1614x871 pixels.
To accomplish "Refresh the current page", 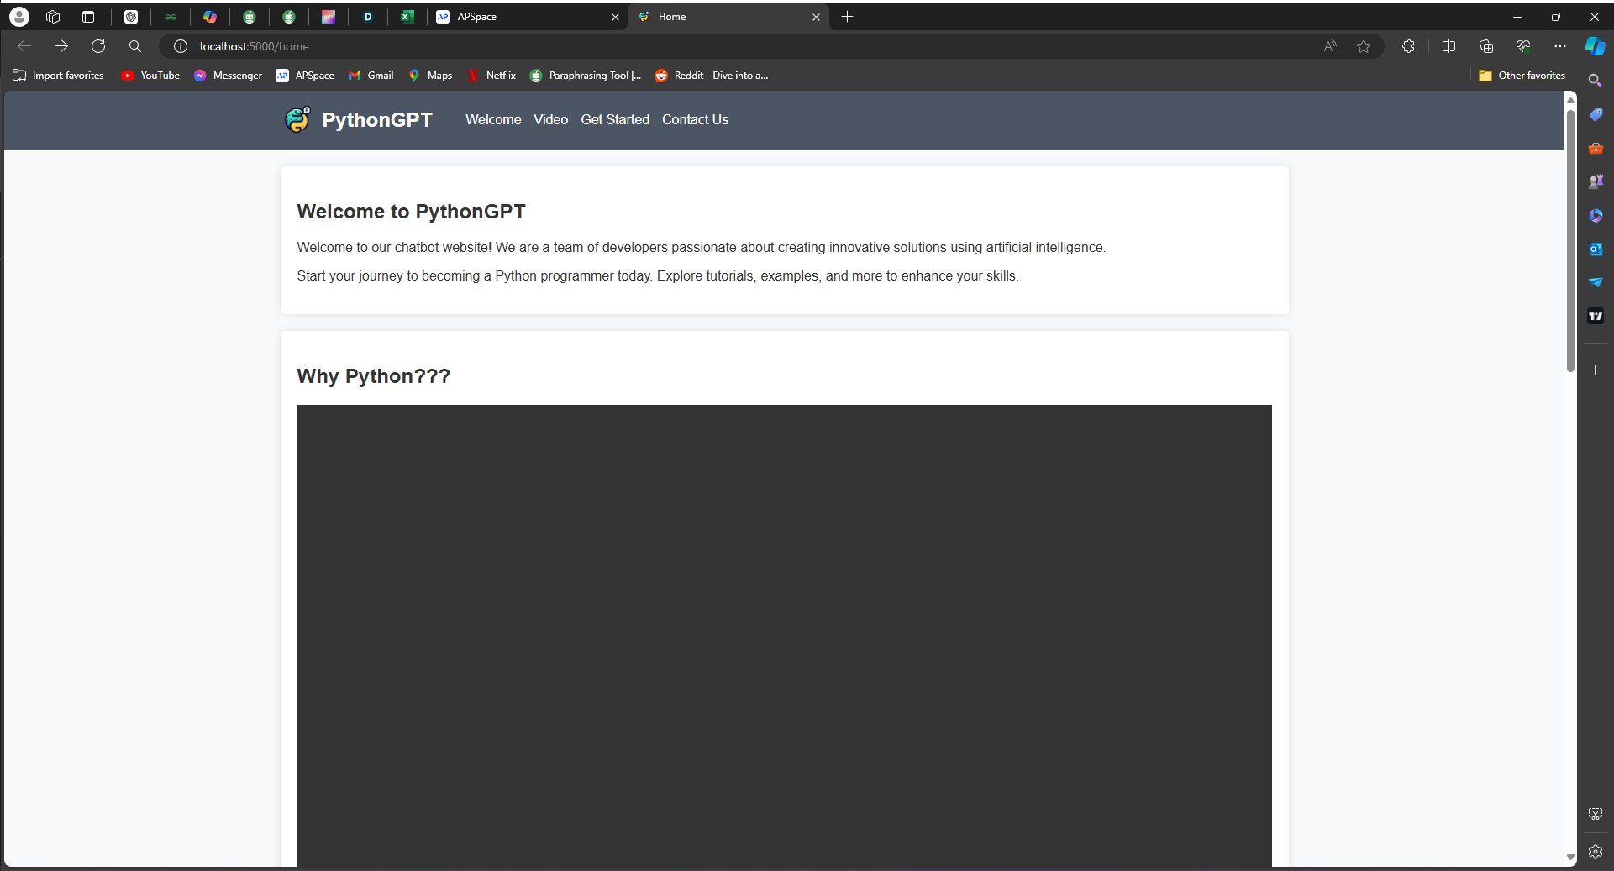I will point(98,46).
